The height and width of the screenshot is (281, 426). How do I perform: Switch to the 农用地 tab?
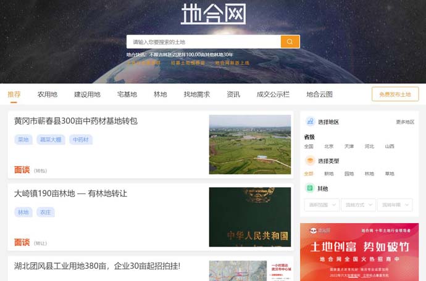[x=48, y=94]
